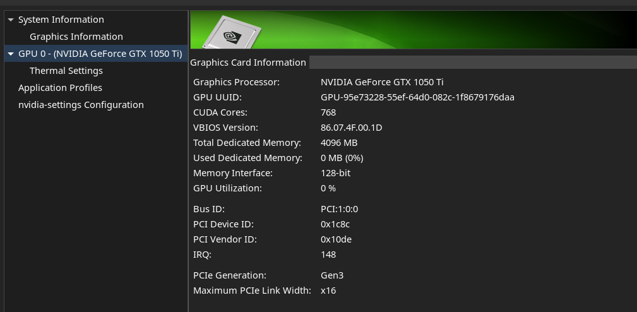Select the Gen3 value
The width and height of the screenshot is (637, 312).
click(x=332, y=275)
